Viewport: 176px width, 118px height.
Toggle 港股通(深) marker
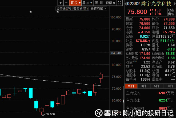click(81, 9)
